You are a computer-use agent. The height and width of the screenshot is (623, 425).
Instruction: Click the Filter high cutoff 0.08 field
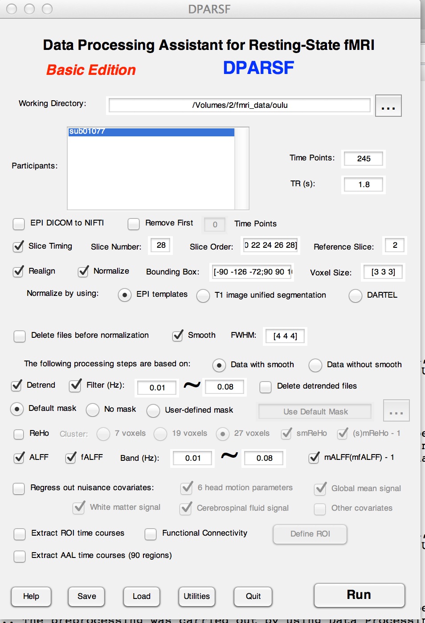pyautogui.click(x=225, y=387)
